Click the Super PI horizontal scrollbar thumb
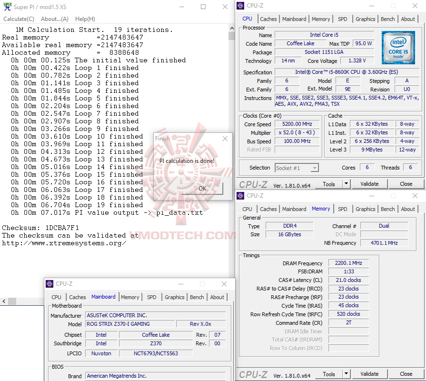This screenshot has width=426, height=381. [x=12, y=301]
